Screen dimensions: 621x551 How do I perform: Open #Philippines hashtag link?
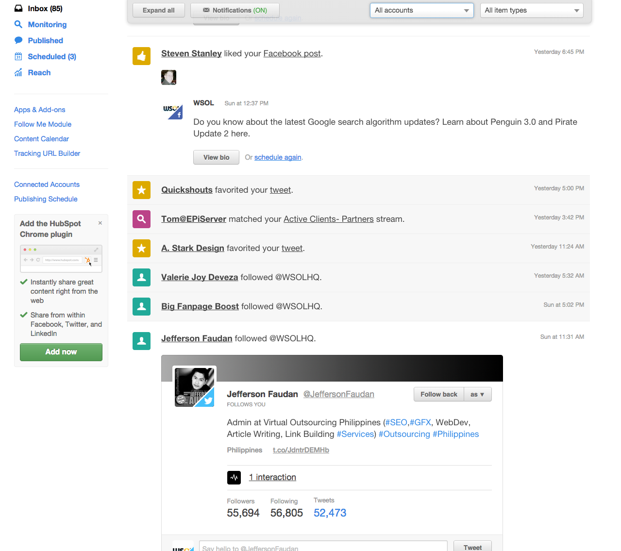coord(456,434)
